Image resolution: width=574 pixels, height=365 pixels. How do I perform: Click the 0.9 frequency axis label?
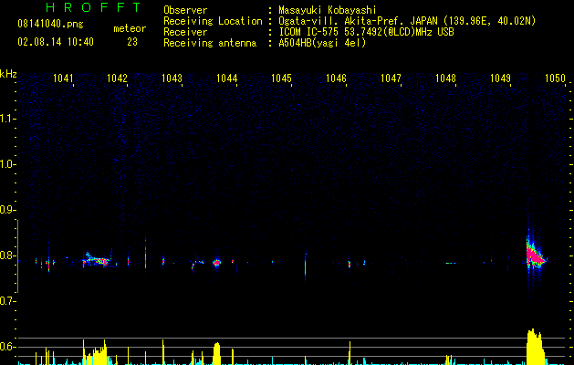pyautogui.click(x=8, y=210)
